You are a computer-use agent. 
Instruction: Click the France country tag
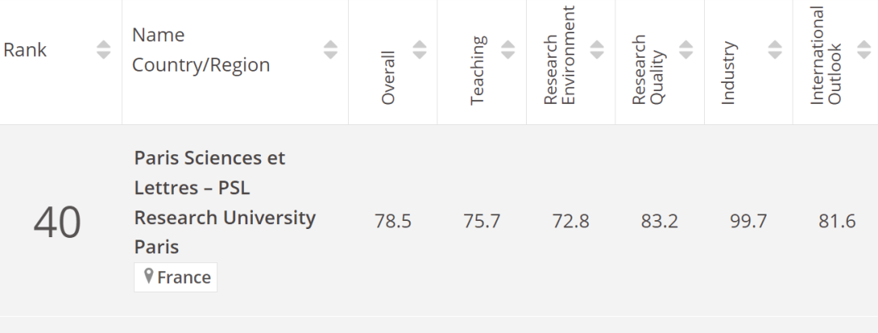tap(176, 277)
